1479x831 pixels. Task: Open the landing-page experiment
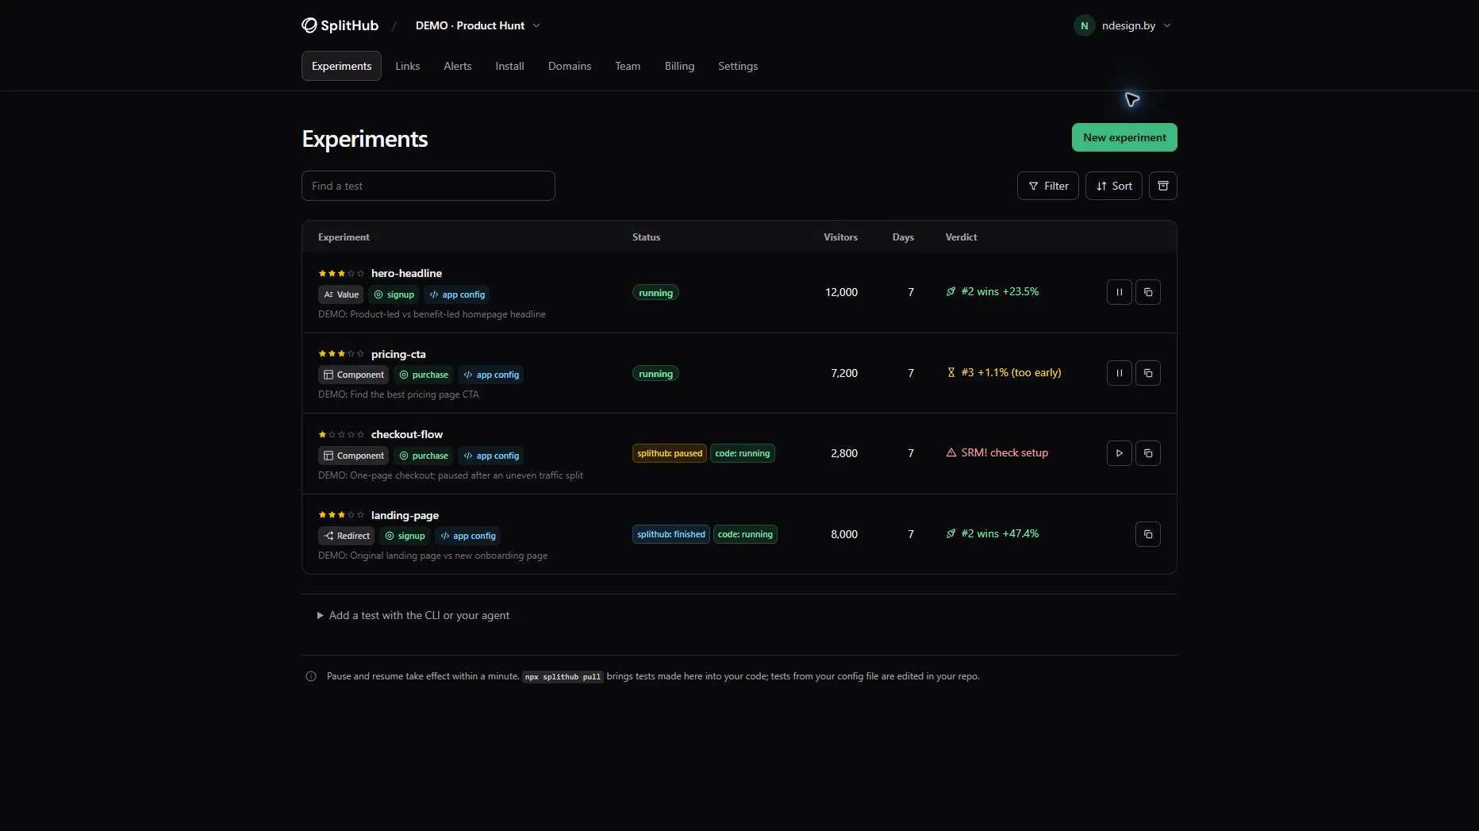coord(405,515)
